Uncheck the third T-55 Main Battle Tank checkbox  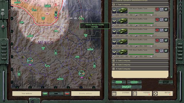tap(166, 30)
